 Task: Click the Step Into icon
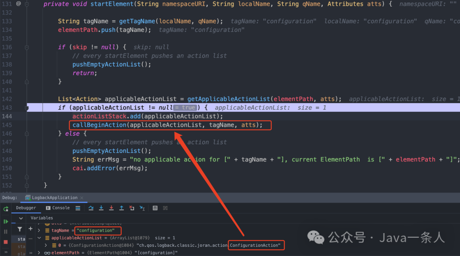pos(101,208)
